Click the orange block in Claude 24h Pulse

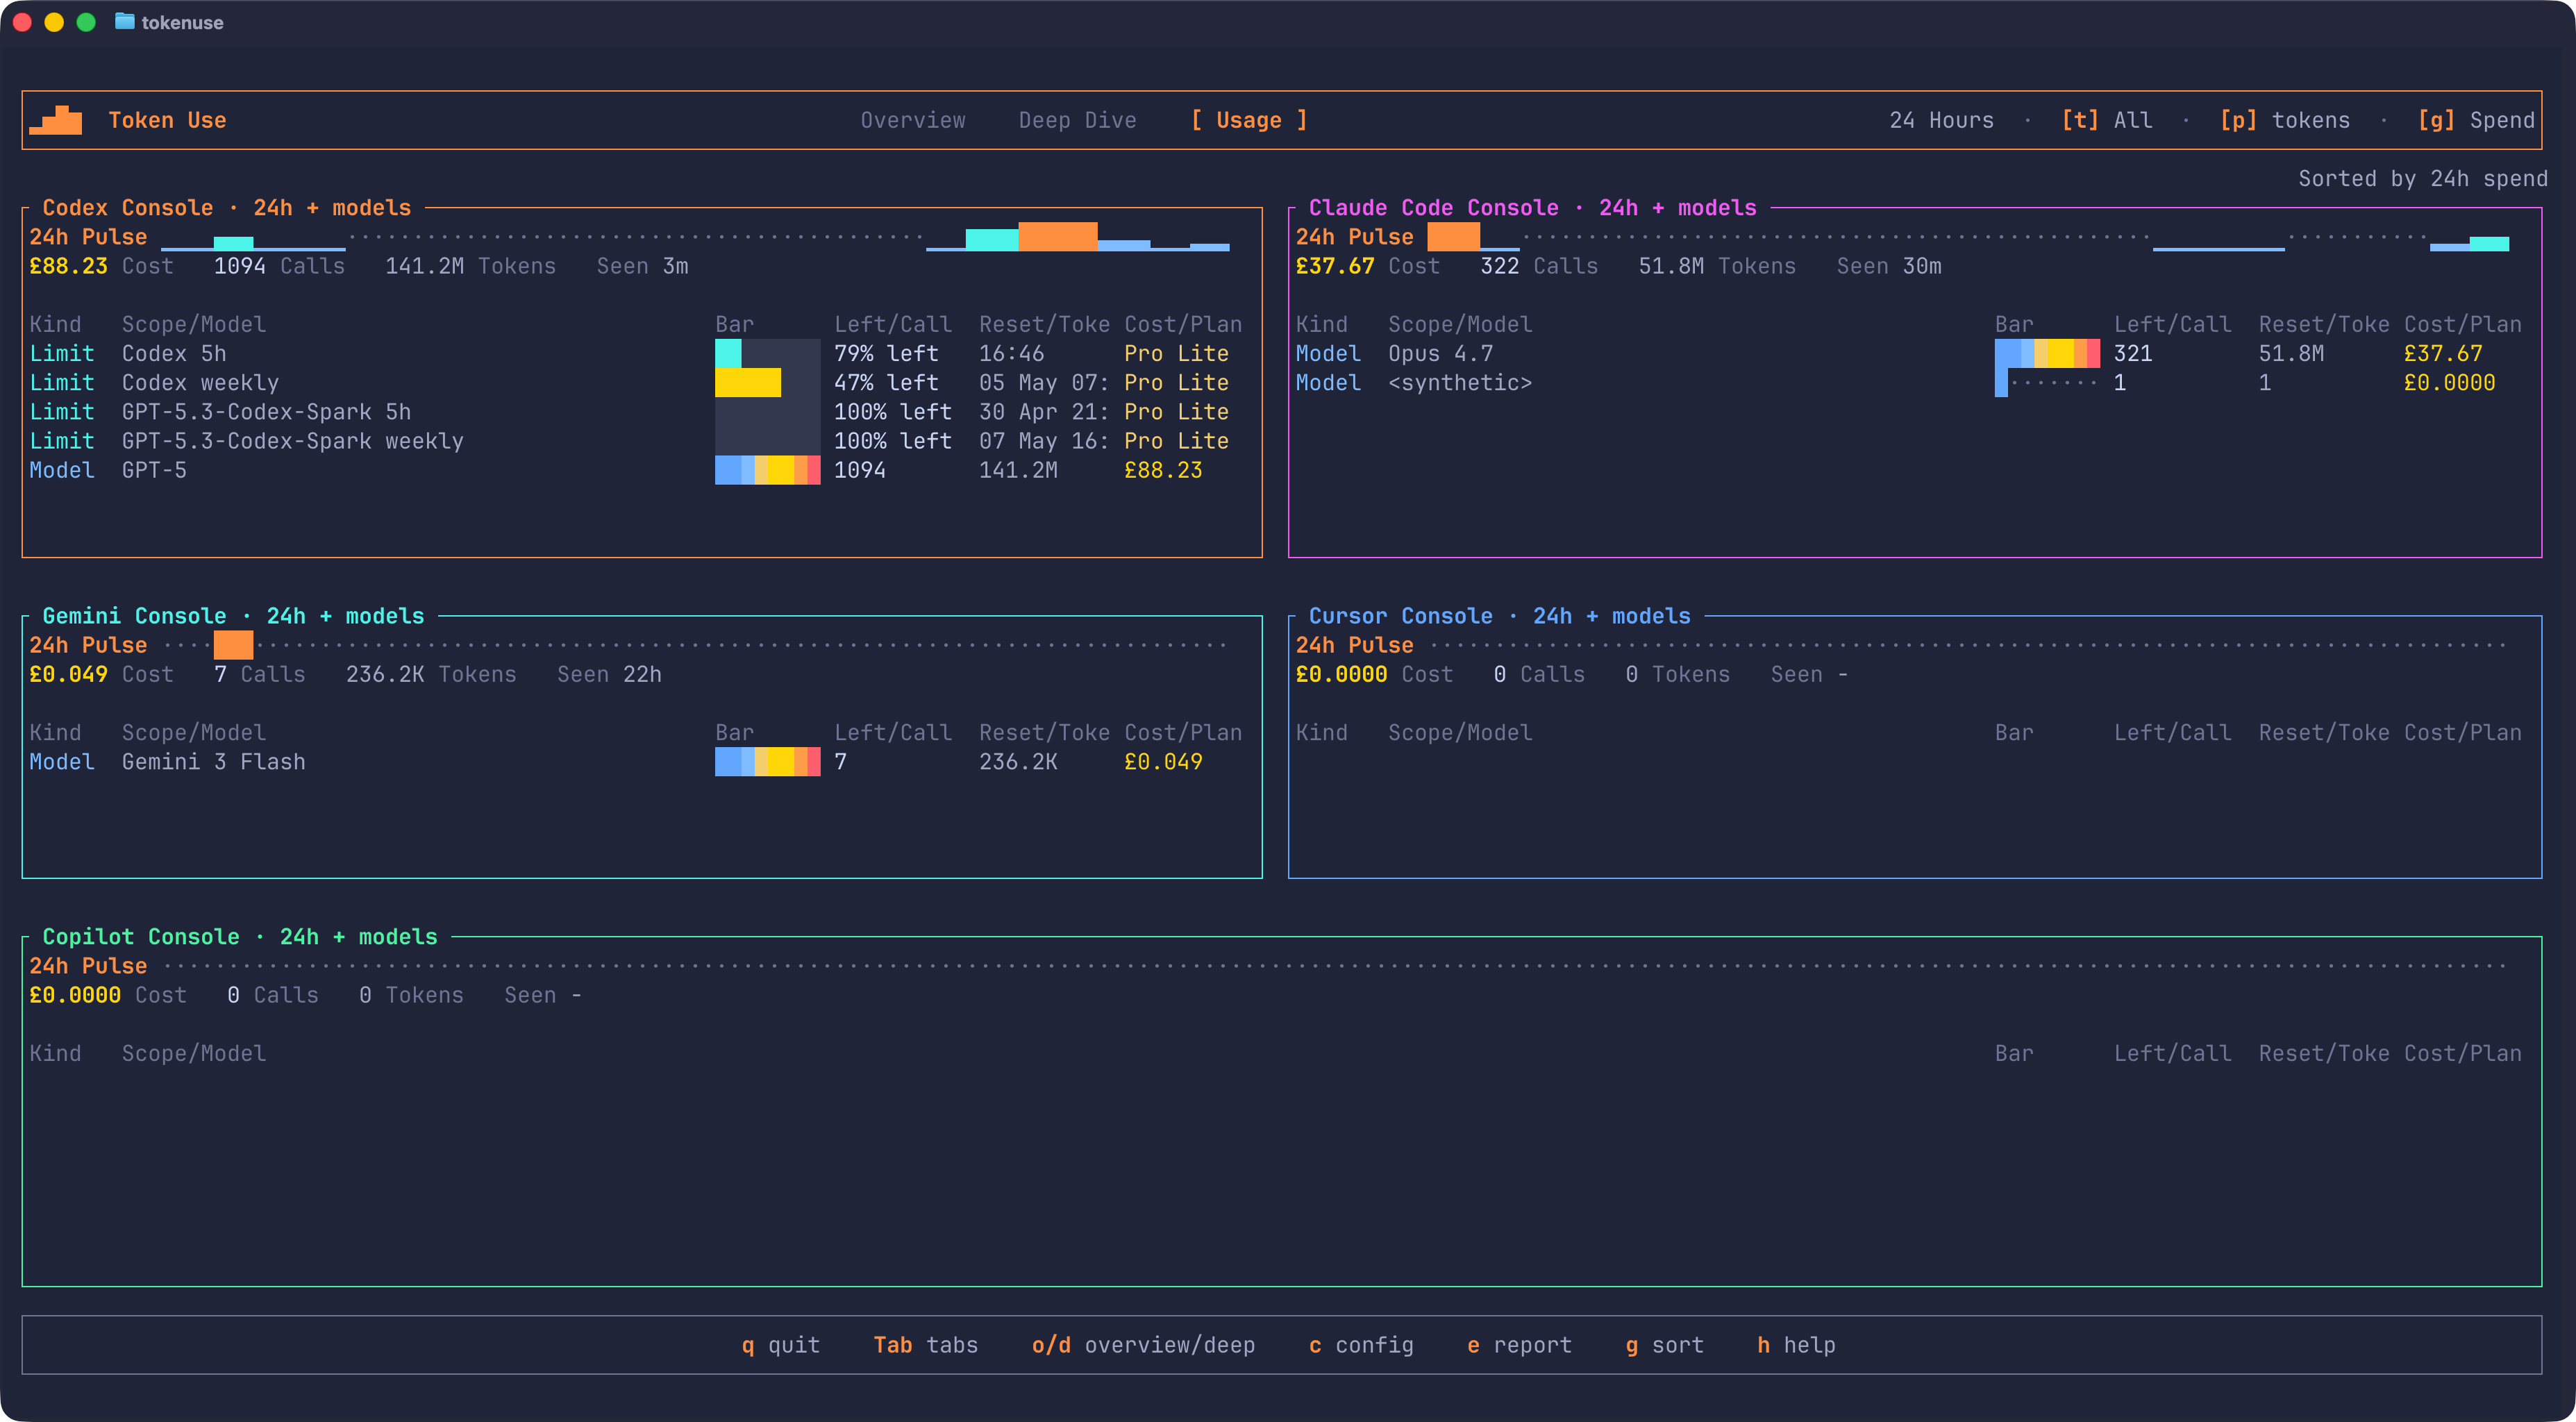pos(1453,236)
